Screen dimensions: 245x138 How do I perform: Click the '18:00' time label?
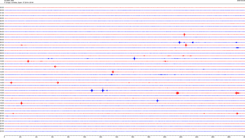point(2,103)
